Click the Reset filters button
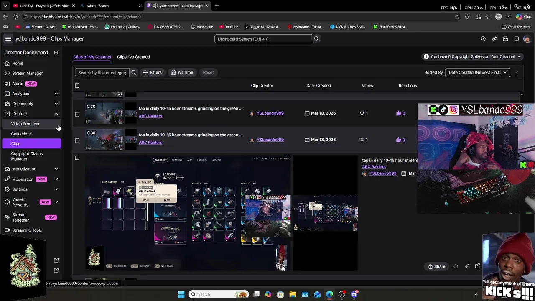This screenshot has height=301, width=535. tap(208, 72)
